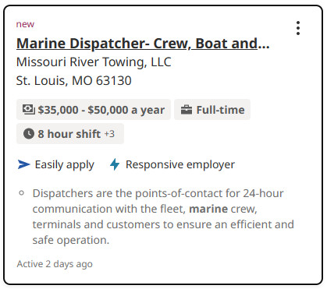327x289 pixels.
Task: Expand the +3 additional shift options
Action: 109,134
